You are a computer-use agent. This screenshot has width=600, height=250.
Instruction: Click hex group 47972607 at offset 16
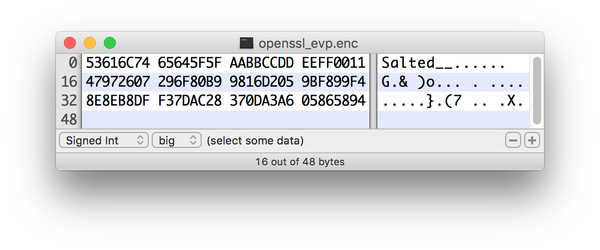point(118,82)
